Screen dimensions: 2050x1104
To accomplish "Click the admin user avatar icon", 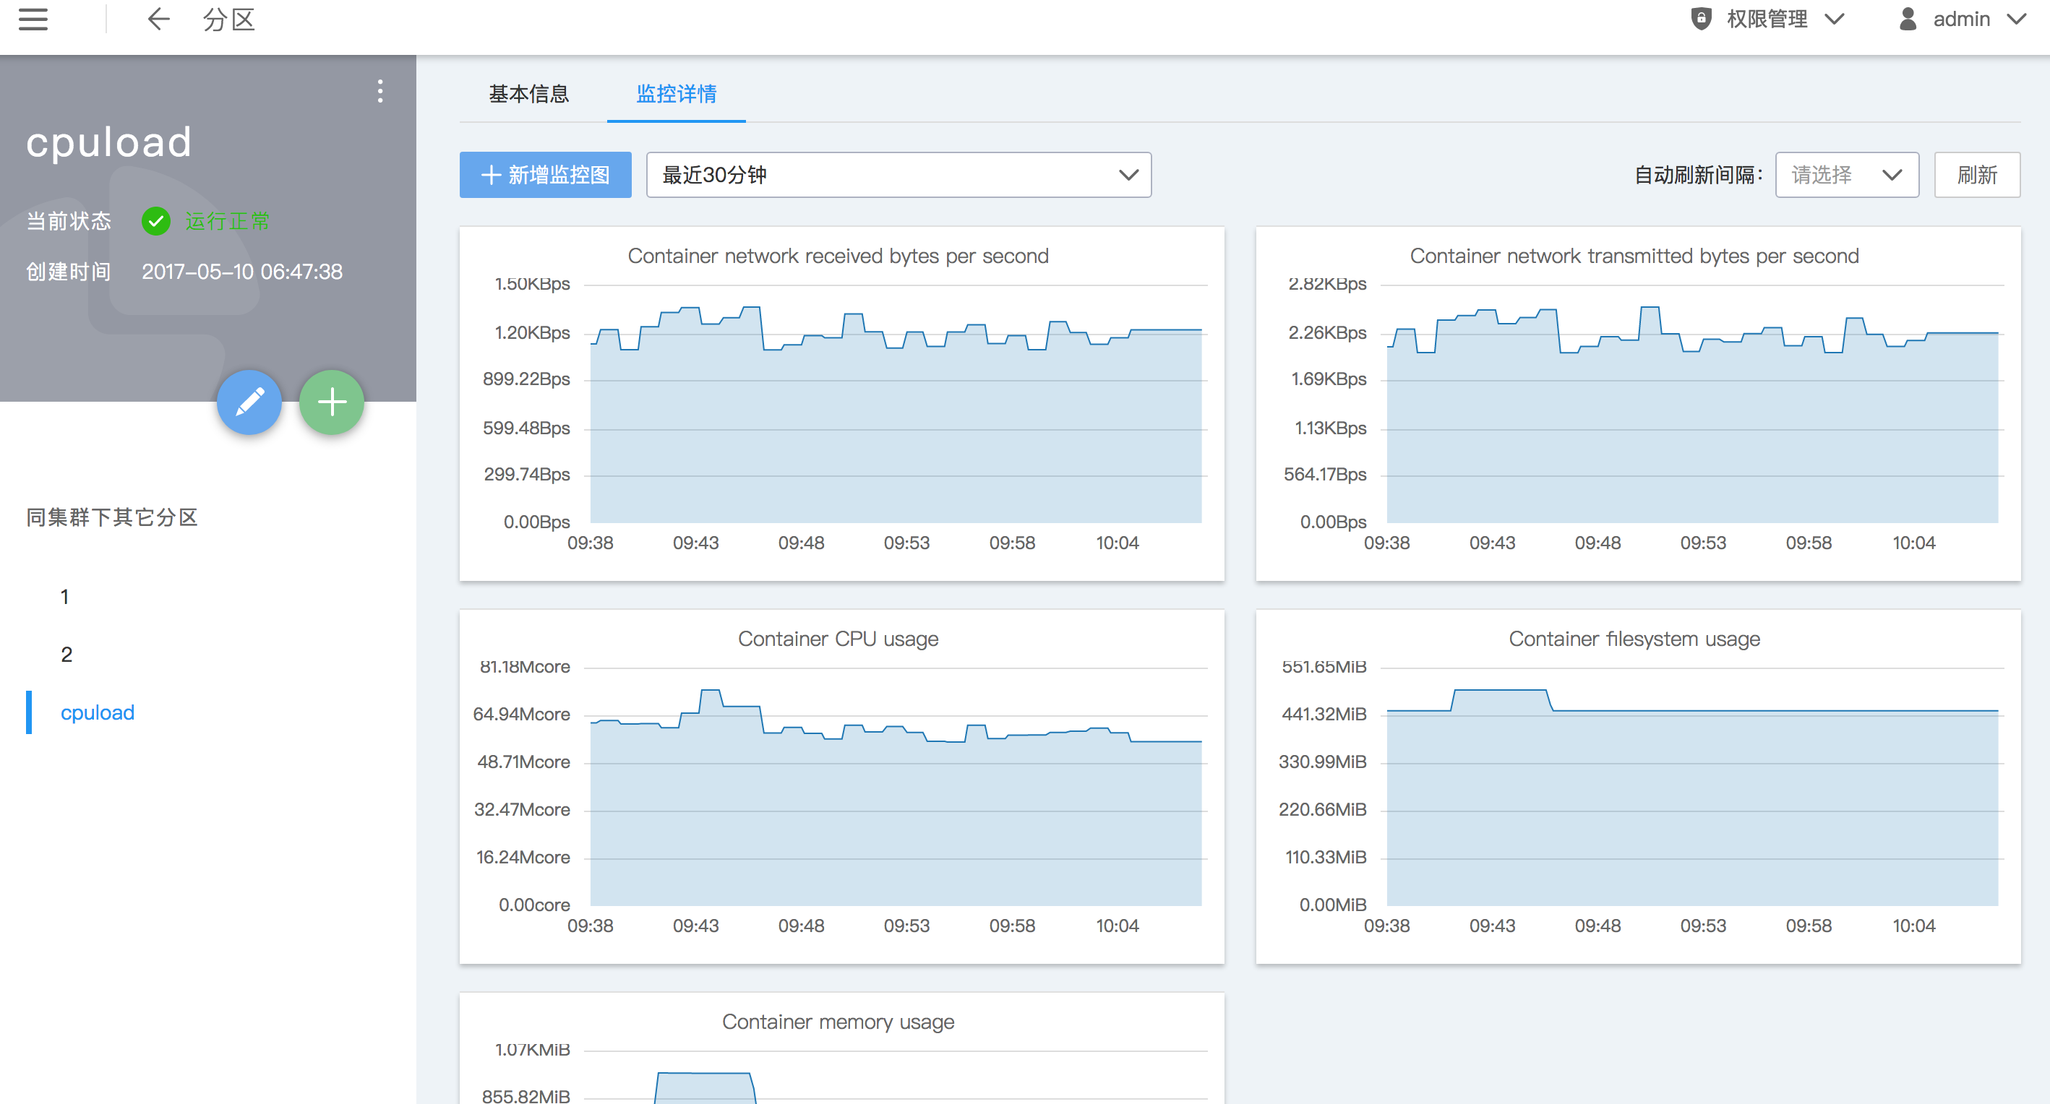I will point(1908,19).
